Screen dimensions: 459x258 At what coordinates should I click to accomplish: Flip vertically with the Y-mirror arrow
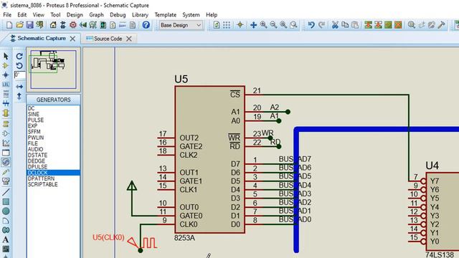pyautogui.click(x=19, y=96)
